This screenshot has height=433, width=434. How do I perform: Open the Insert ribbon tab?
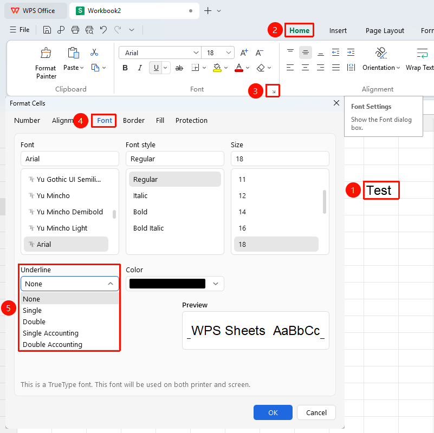point(338,30)
